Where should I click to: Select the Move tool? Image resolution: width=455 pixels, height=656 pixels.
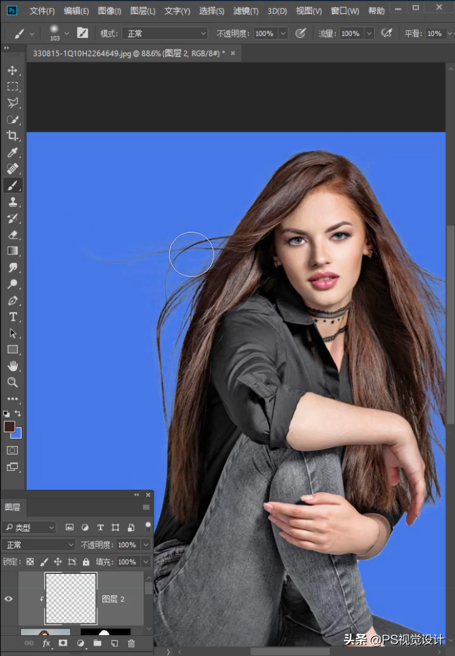coord(12,70)
